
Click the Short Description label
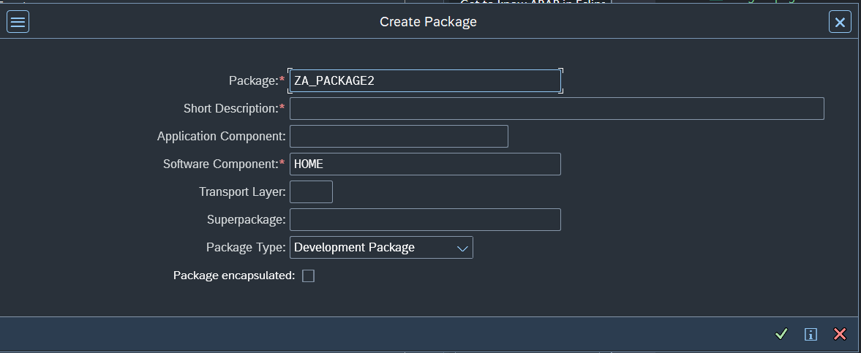pos(230,109)
